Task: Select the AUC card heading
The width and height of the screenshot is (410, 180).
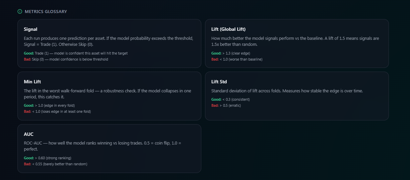Action: point(29,134)
